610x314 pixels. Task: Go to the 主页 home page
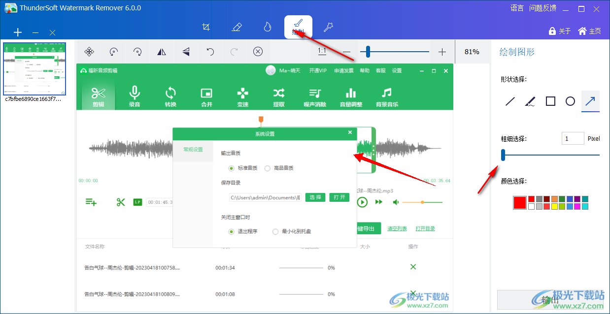pos(590,31)
